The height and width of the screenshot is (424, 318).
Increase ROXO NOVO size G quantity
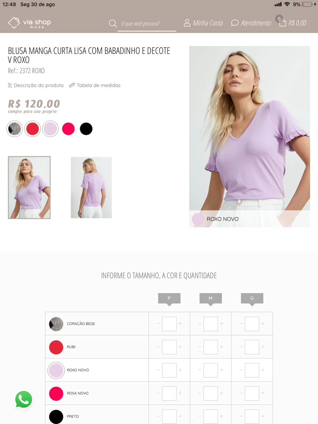[263, 370]
